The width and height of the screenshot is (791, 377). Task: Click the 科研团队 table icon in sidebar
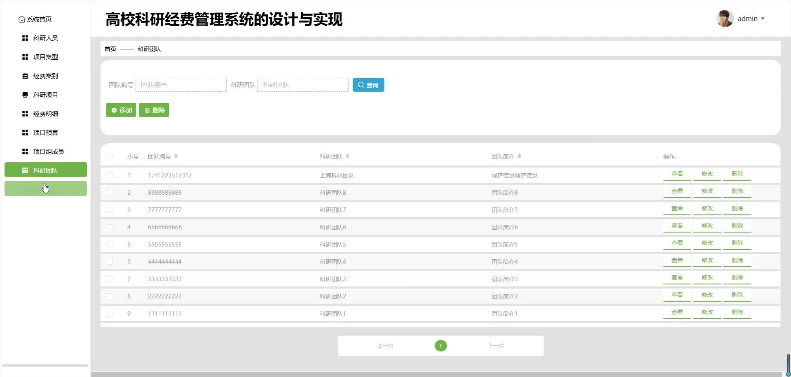[25, 170]
